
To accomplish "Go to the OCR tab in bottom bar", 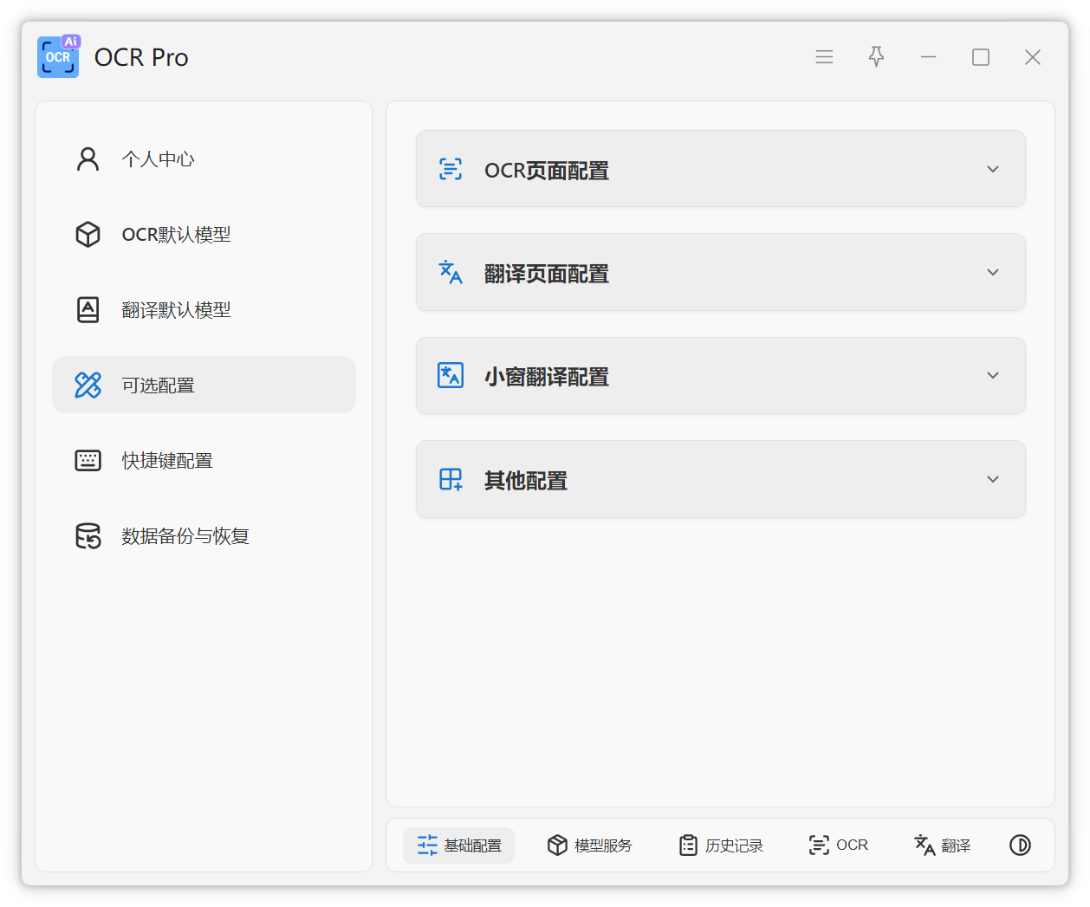I will click(838, 845).
